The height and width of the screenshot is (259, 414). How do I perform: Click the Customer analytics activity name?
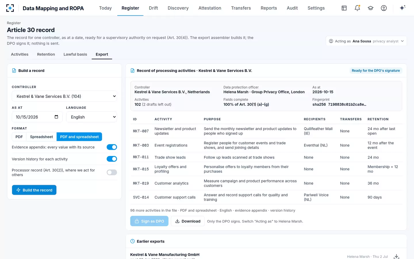tap(171, 183)
